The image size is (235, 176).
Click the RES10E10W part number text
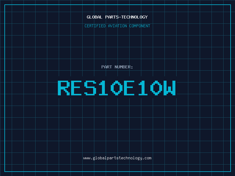[x=117, y=88]
